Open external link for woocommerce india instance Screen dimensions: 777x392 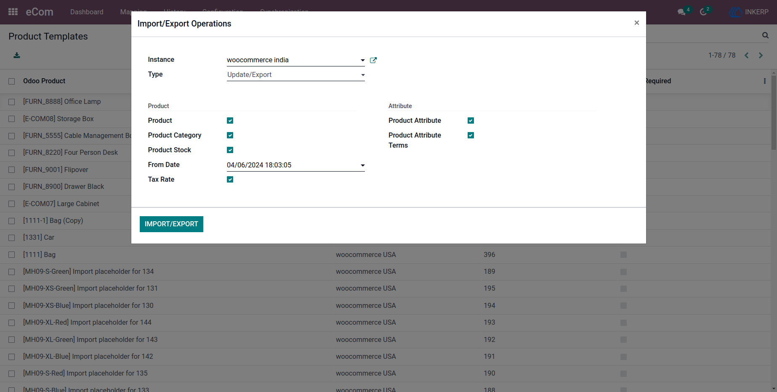tap(373, 60)
